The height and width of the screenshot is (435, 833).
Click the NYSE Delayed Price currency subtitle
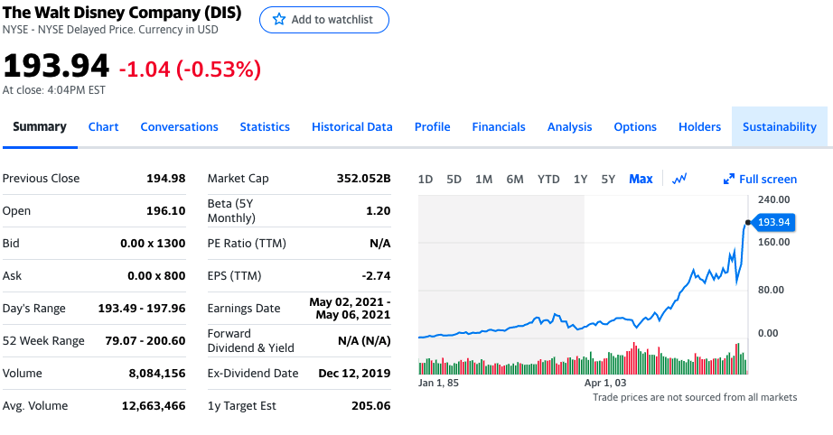[110, 30]
